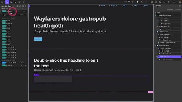Toggle the lock icon next to zoom
The width and height of the screenshot is (182, 102).
coord(133,2)
